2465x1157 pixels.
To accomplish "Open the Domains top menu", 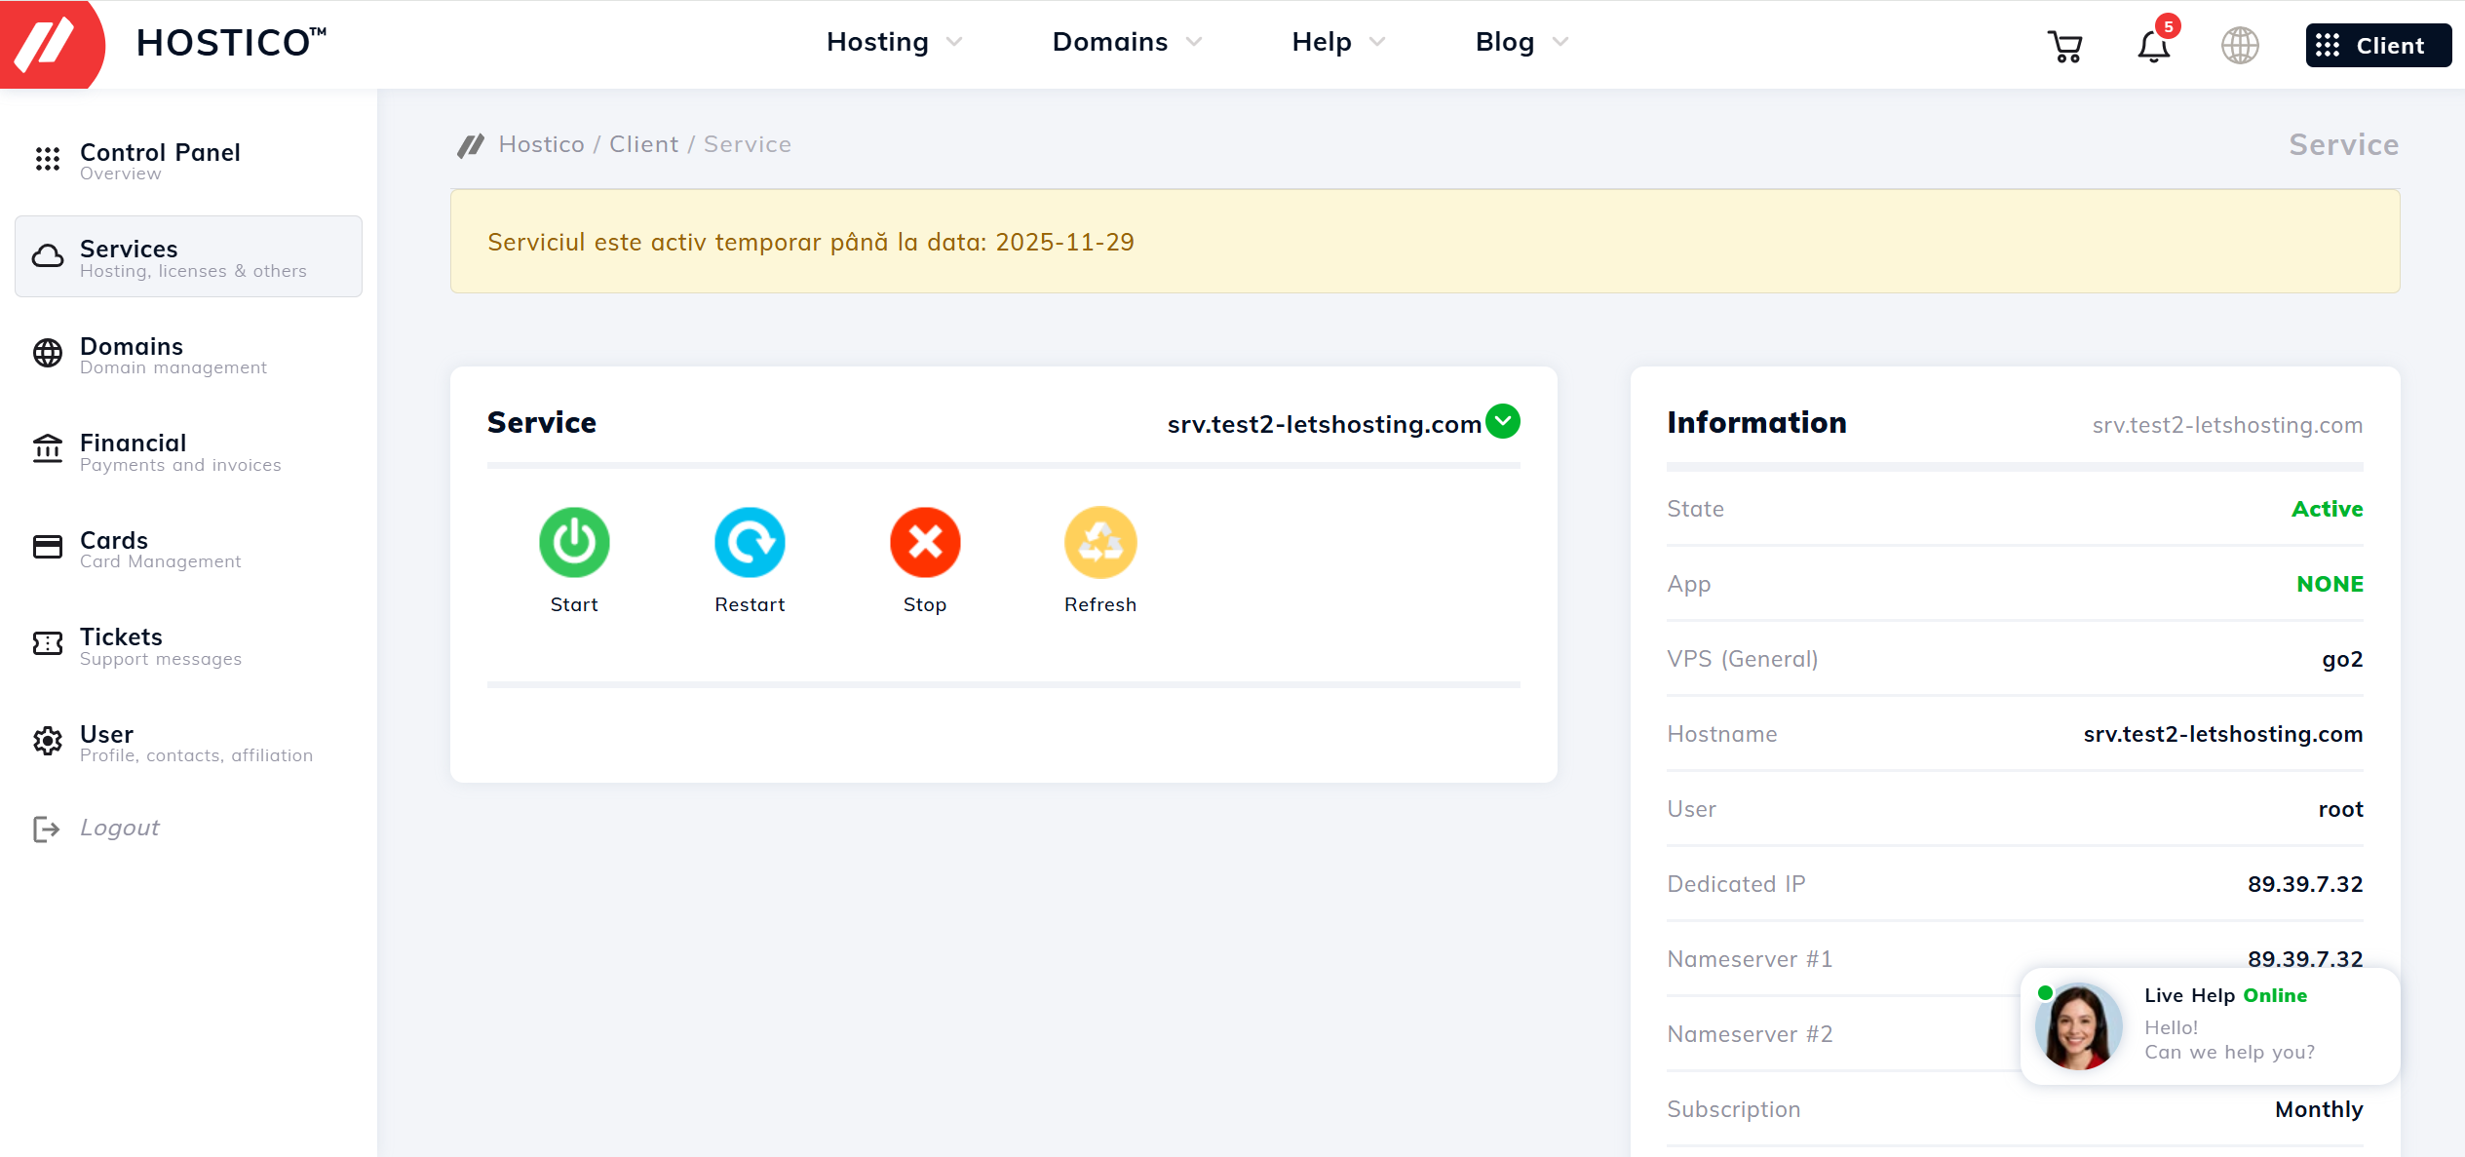I will click(x=1110, y=42).
